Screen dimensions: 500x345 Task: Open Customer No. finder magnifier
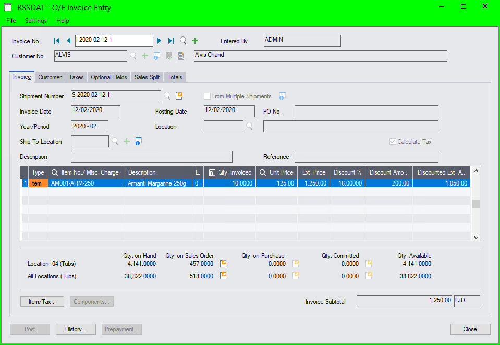(133, 56)
